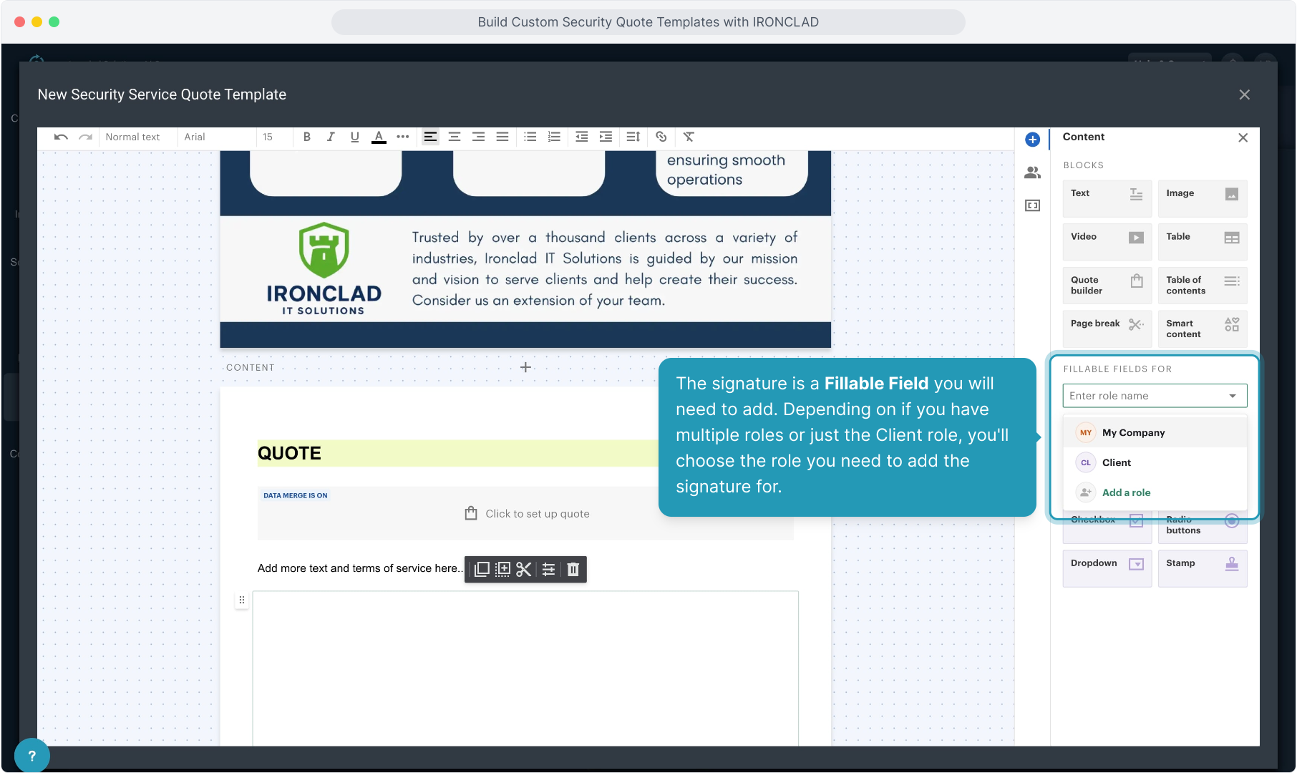The height and width of the screenshot is (773, 1297).
Task: Align text to the right
Action: pyautogui.click(x=479, y=137)
